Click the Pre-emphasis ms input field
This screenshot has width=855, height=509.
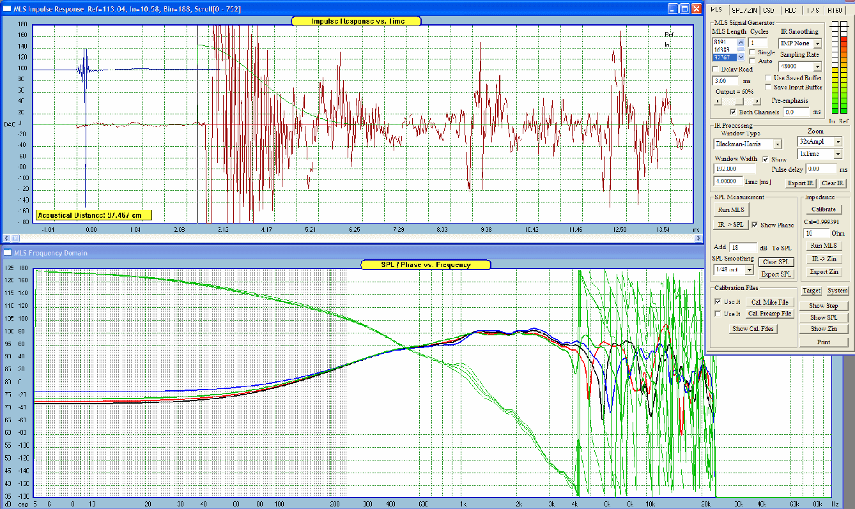tap(797, 112)
